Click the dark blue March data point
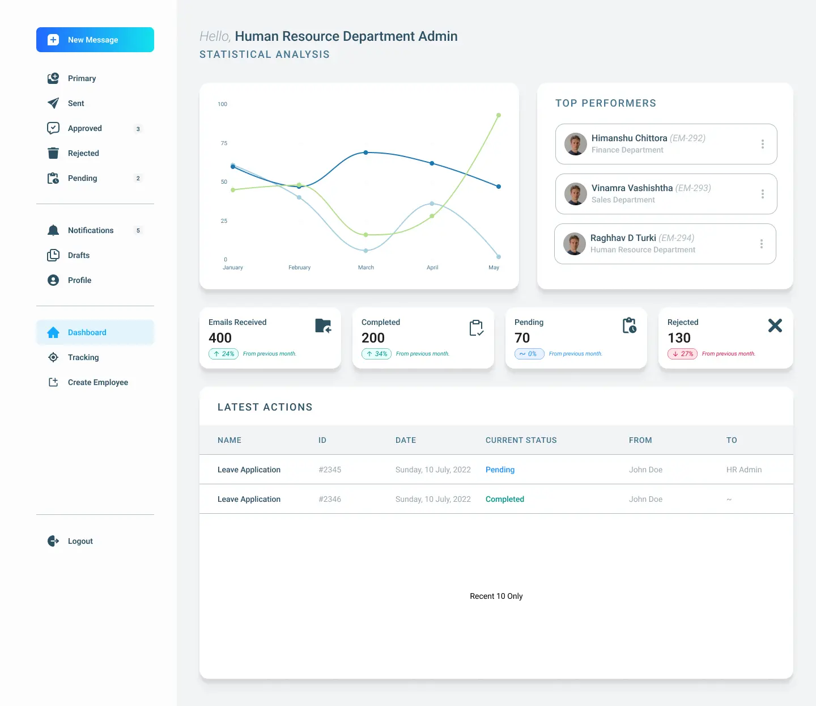 pyautogui.click(x=366, y=153)
